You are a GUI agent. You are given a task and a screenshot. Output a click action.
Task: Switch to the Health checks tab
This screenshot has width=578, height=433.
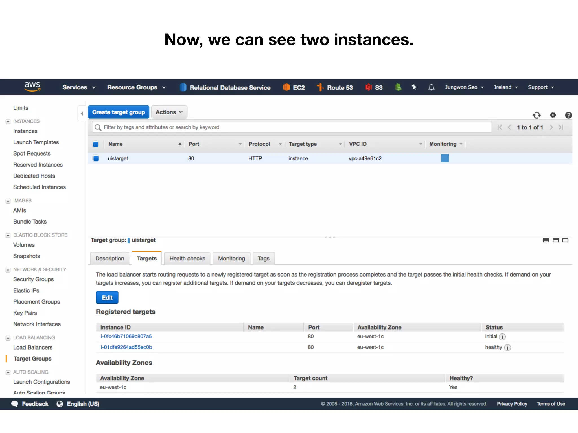[x=187, y=259]
